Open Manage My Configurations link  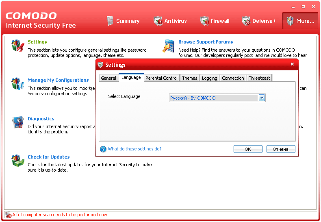pyautogui.click(x=58, y=80)
